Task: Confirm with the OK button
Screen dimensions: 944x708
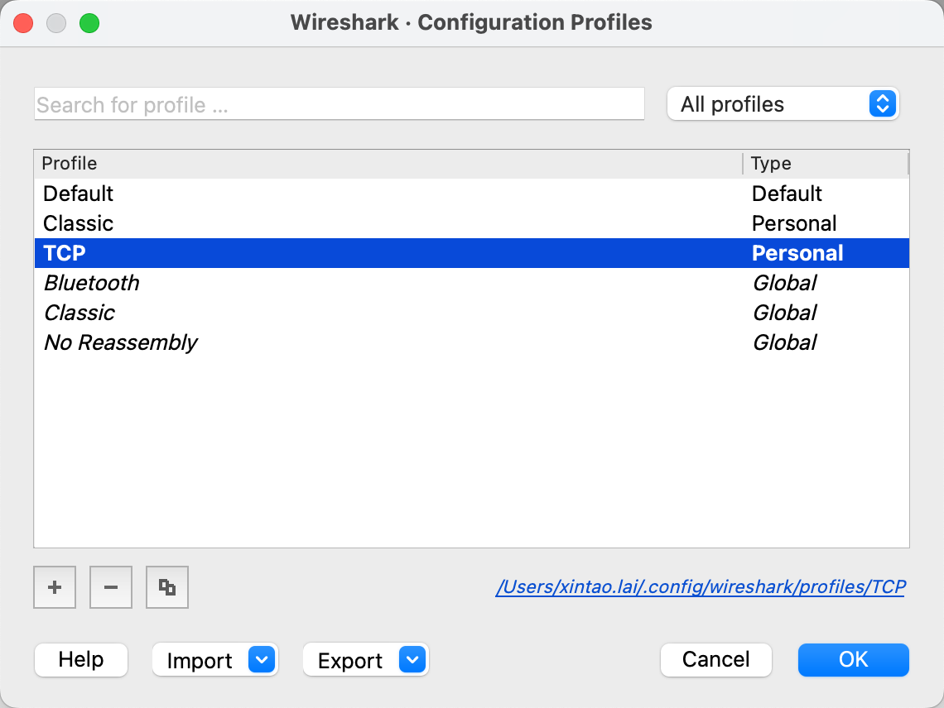Action: tap(853, 660)
